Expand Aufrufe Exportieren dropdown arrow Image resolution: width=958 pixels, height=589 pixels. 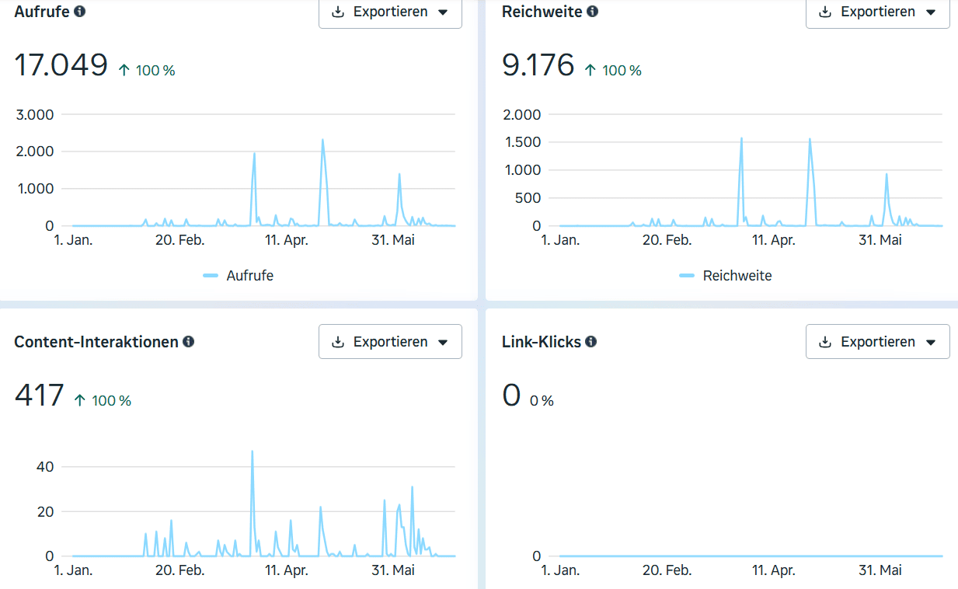coord(443,12)
